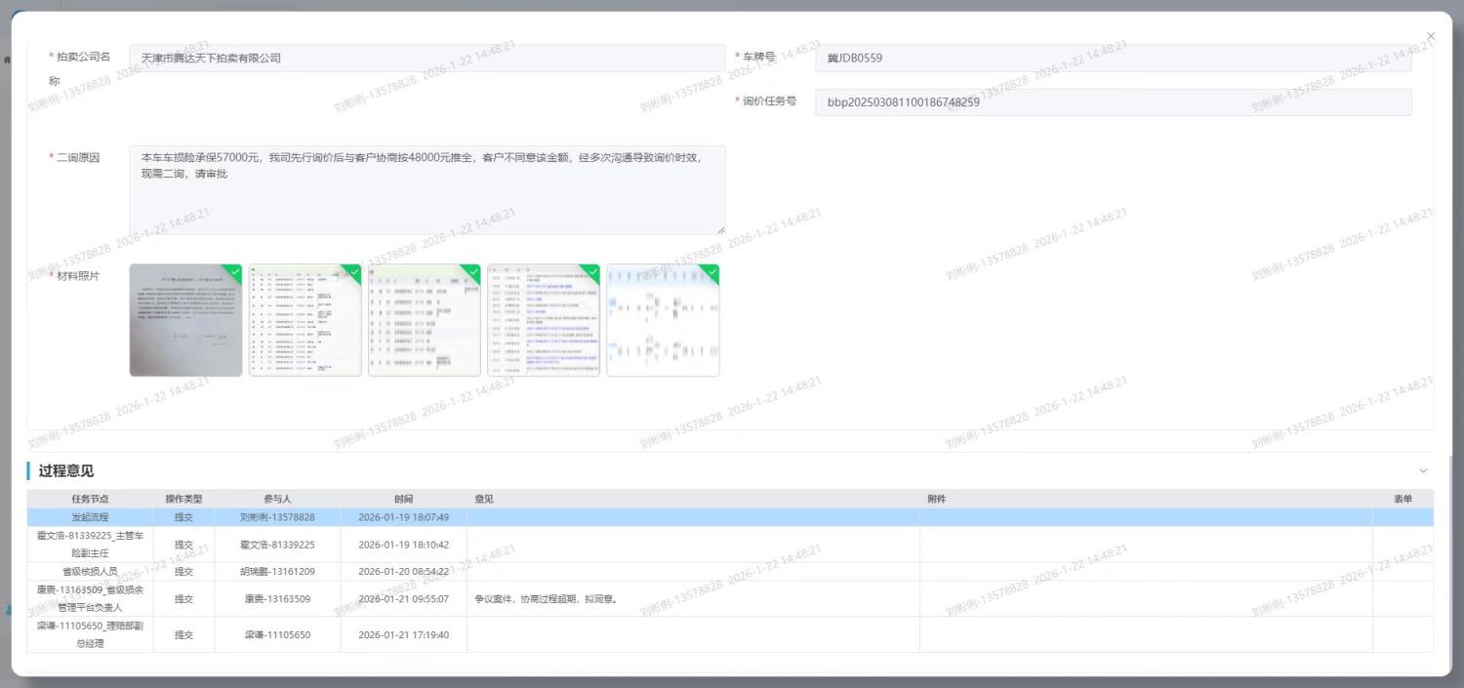Close the dialog with the X icon
The image size is (1464, 688).
(x=1431, y=36)
